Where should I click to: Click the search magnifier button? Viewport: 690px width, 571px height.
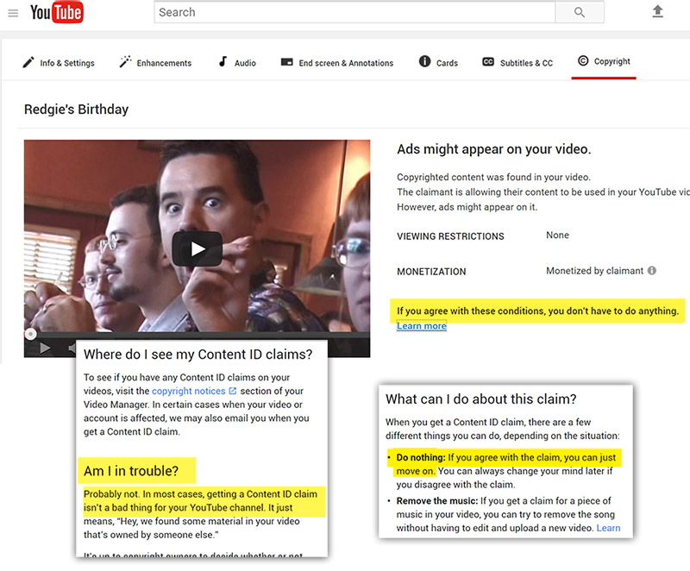tap(580, 12)
